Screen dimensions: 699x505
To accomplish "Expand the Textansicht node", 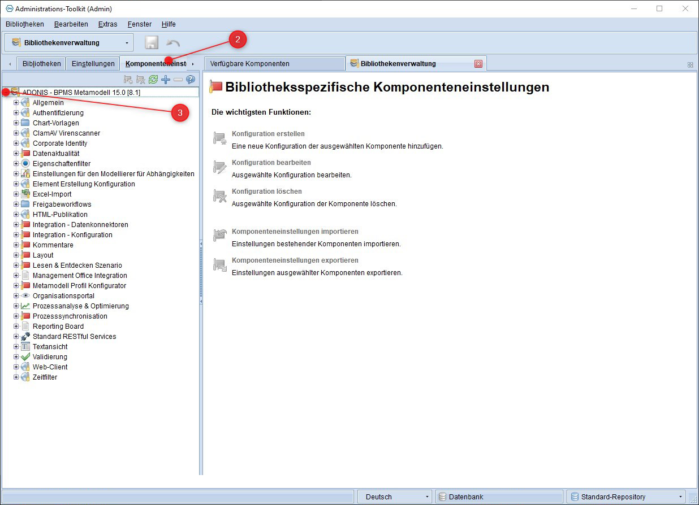I will click(x=16, y=347).
